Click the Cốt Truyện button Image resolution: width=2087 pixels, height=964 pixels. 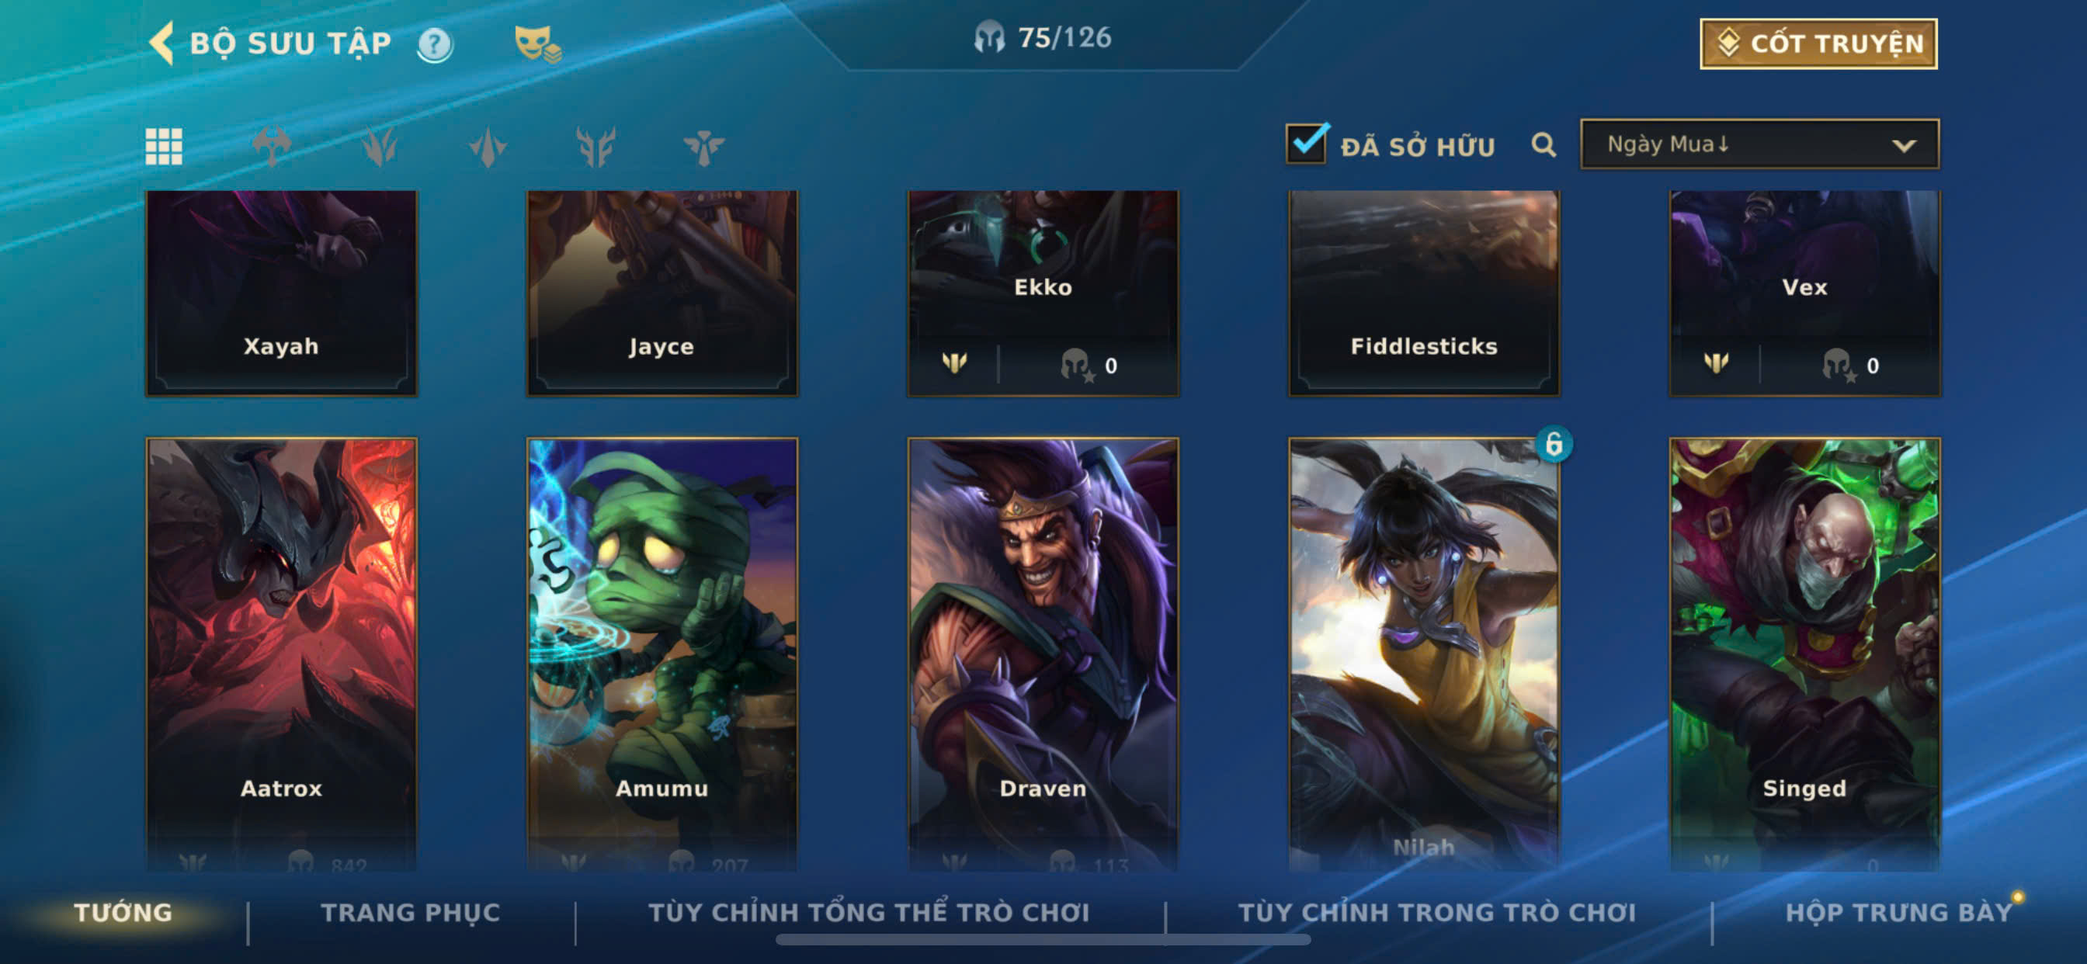[x=1819, y=43]
